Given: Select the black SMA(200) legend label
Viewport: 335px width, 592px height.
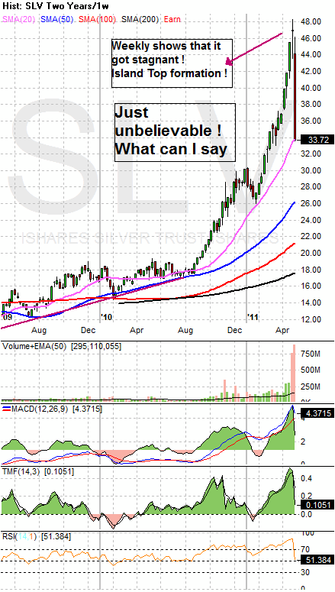Looking at the screenshot, I should click(x=138, y=19).
